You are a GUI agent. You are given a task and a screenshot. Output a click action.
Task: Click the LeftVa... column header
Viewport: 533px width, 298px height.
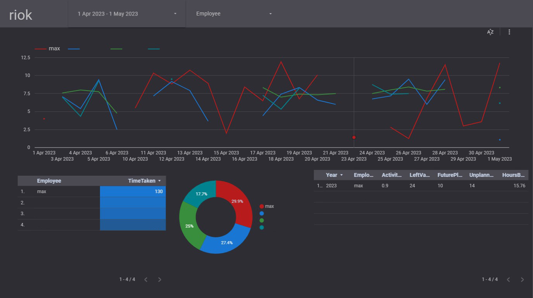419,175
